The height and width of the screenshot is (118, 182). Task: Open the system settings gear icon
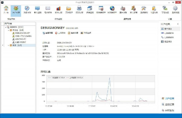click(175, 10)
